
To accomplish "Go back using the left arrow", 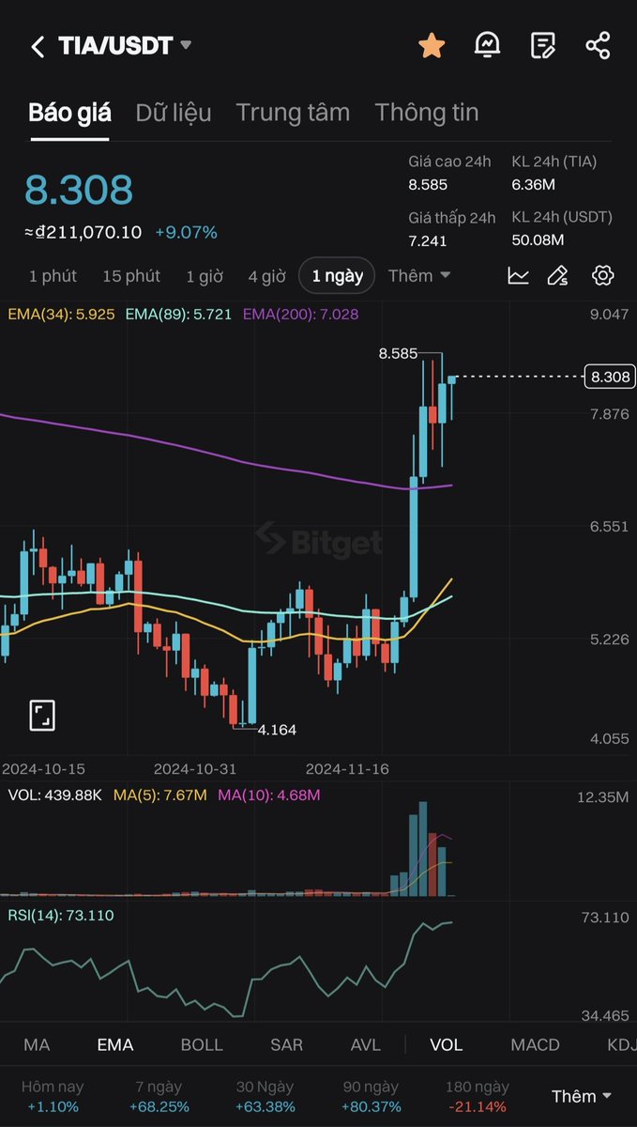I will point(38,46).
